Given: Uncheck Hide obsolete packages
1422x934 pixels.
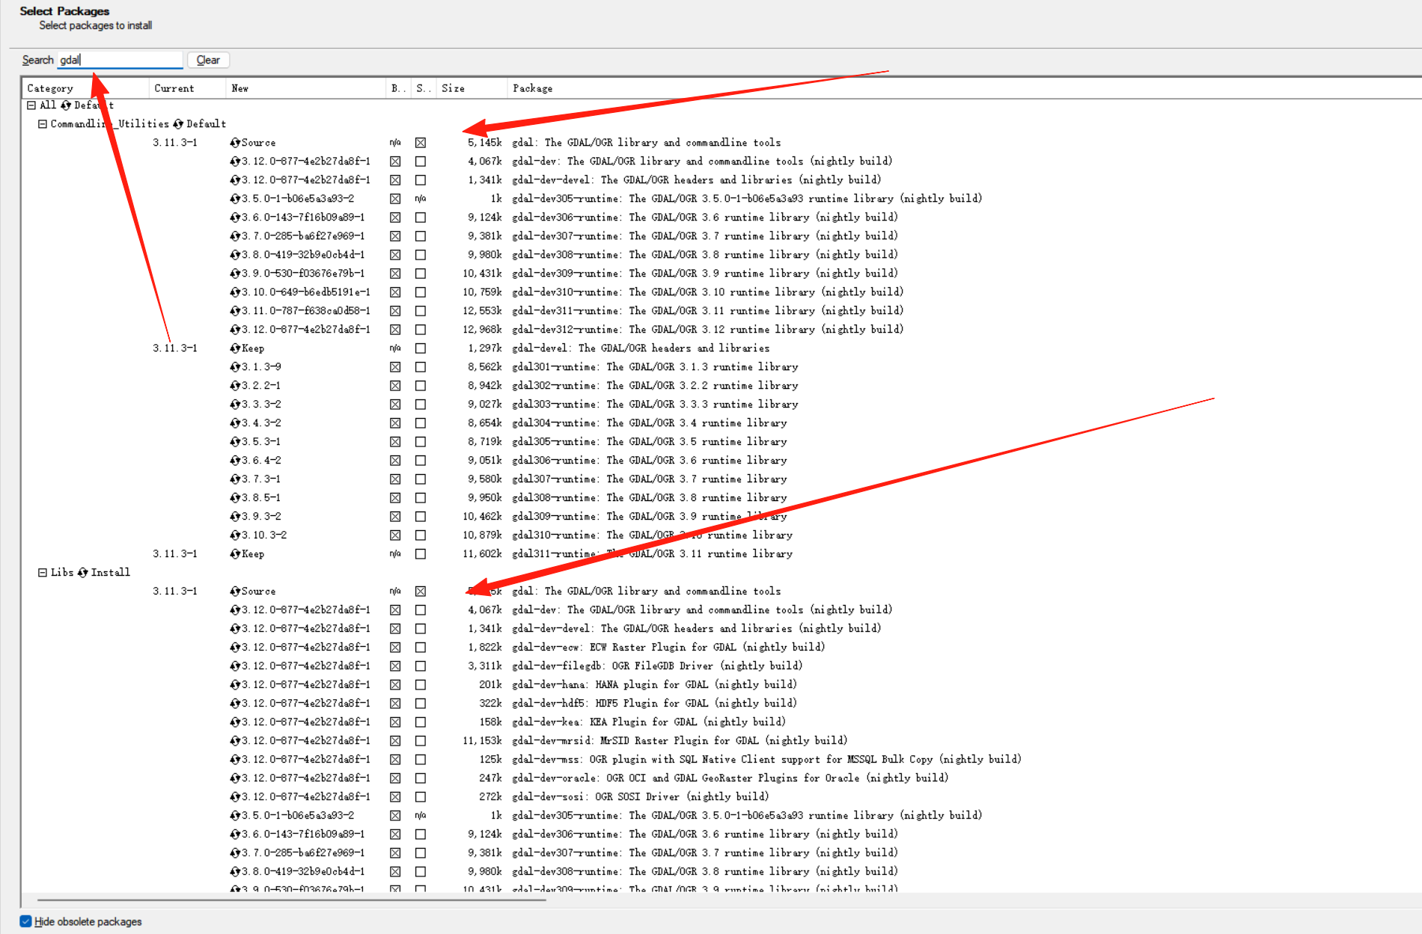Looking at the screenshot, I should point(26,921).
